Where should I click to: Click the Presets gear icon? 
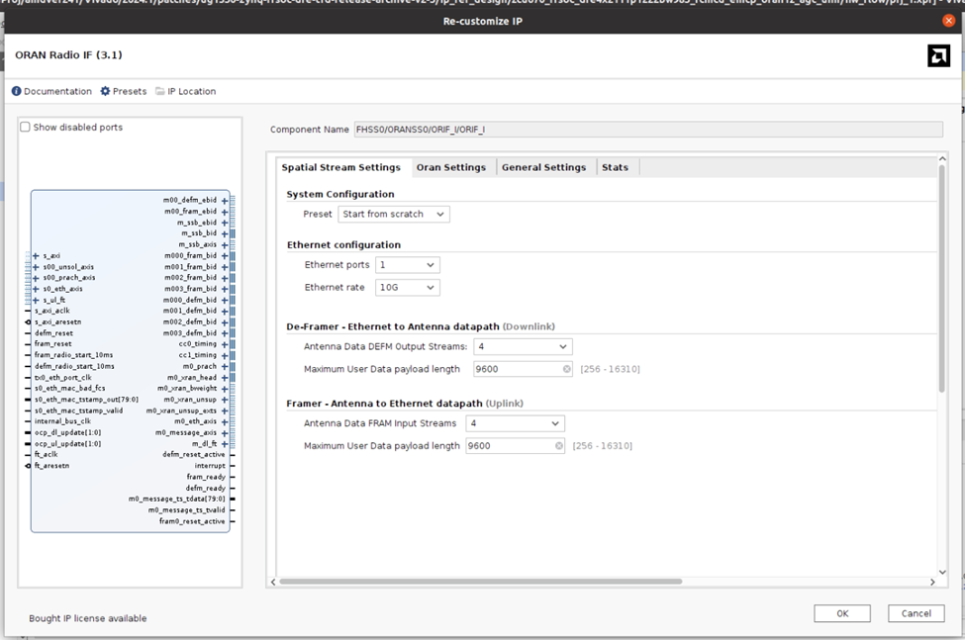[105, 91]
